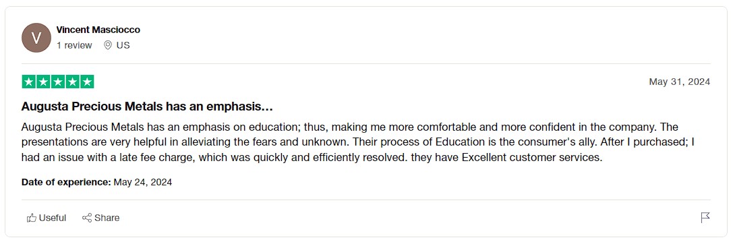Click the May 24, 2024 experience date

[143, 182]
